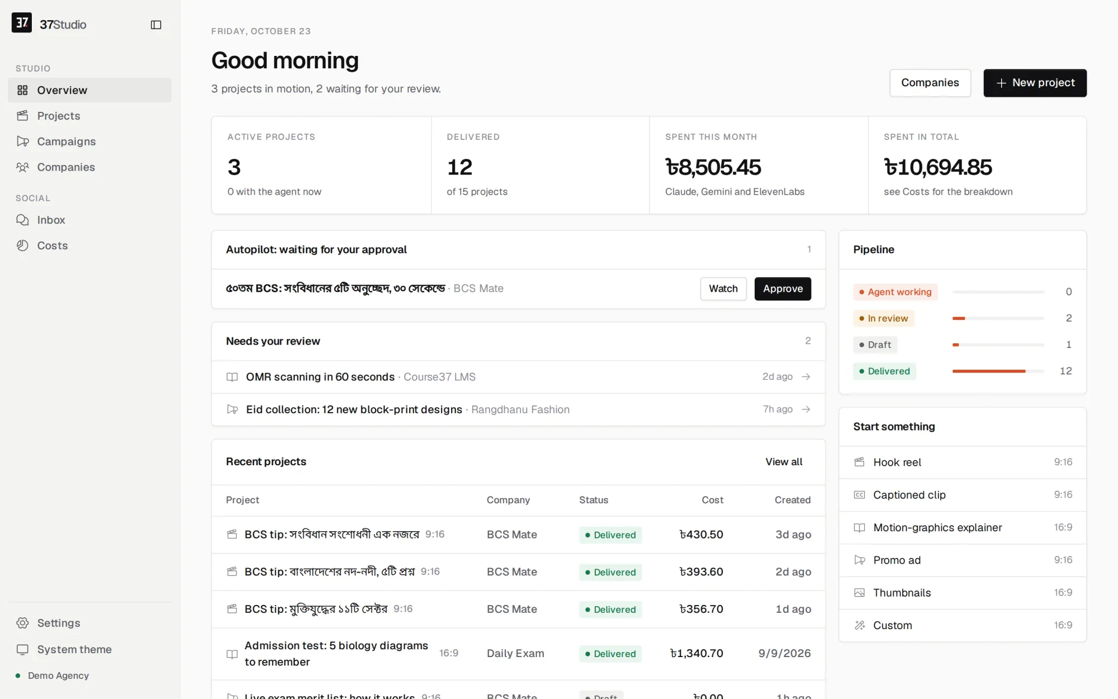This screenshot has height=699, width=1118.
Task: Click the Thumbnails image icon
Action: [x=860, y=593]
